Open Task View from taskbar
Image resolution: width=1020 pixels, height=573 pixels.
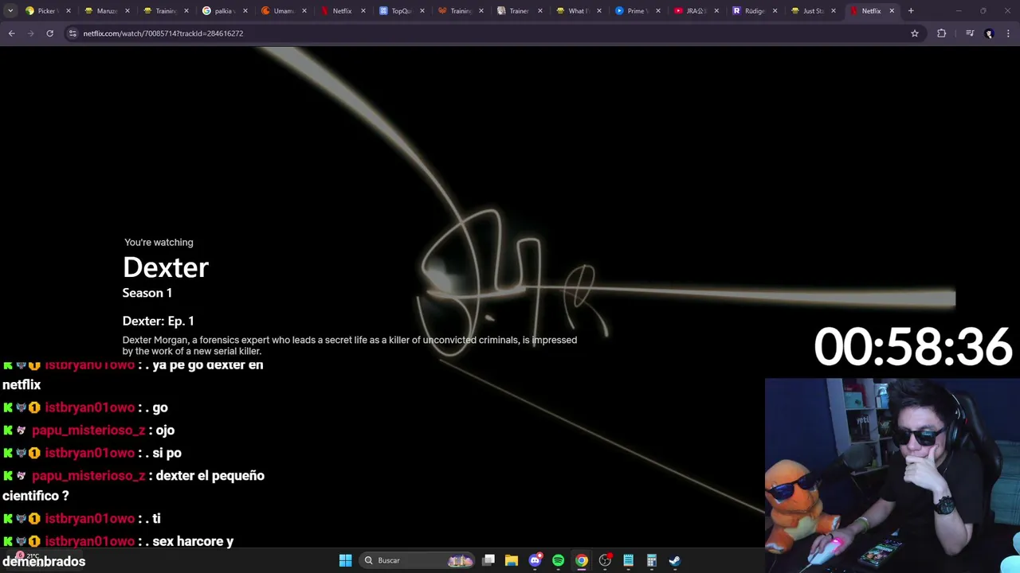488,560
